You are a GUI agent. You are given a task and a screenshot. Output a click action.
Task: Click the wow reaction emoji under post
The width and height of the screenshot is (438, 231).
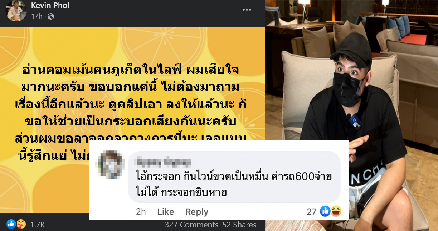coord(21,224)
